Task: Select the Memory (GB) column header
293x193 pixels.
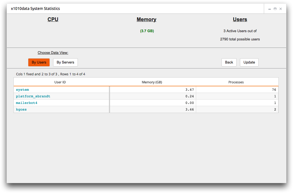Action: point(152,82)
